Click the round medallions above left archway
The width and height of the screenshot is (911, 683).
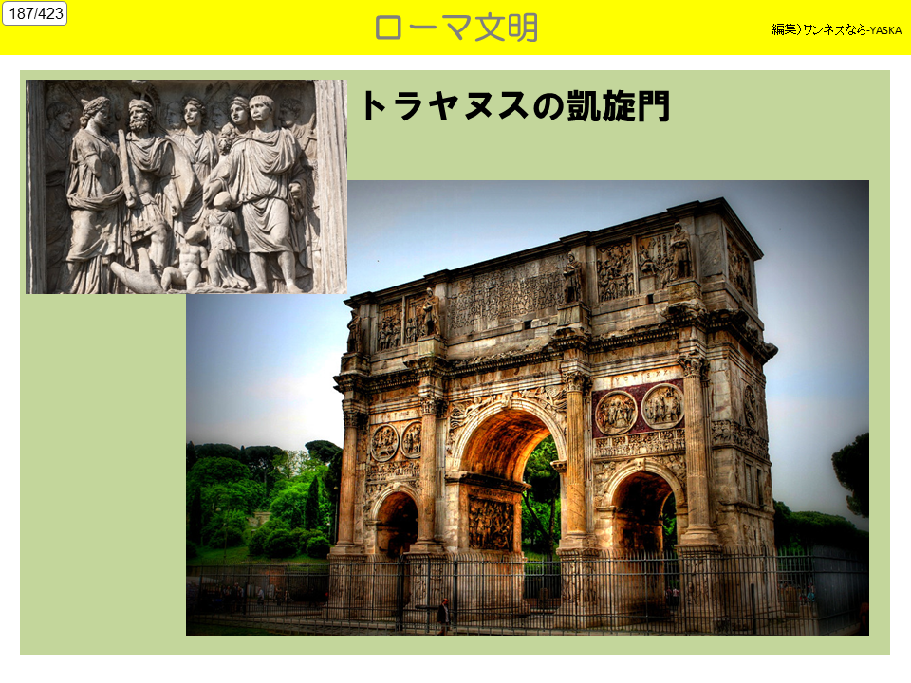(x=397, y=441)
